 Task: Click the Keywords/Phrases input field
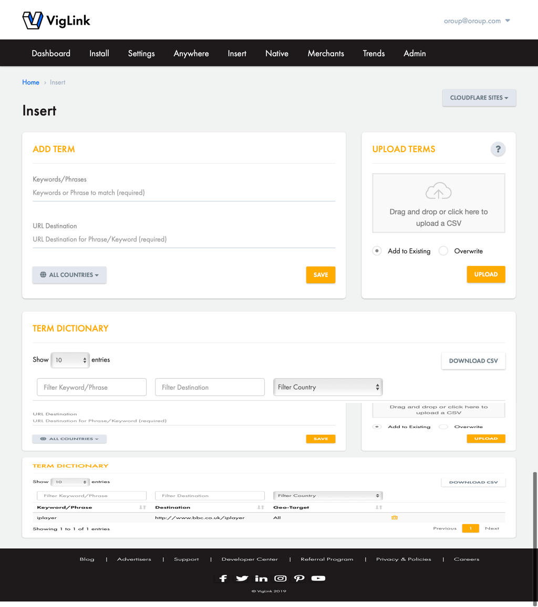[x=184, y=193]
